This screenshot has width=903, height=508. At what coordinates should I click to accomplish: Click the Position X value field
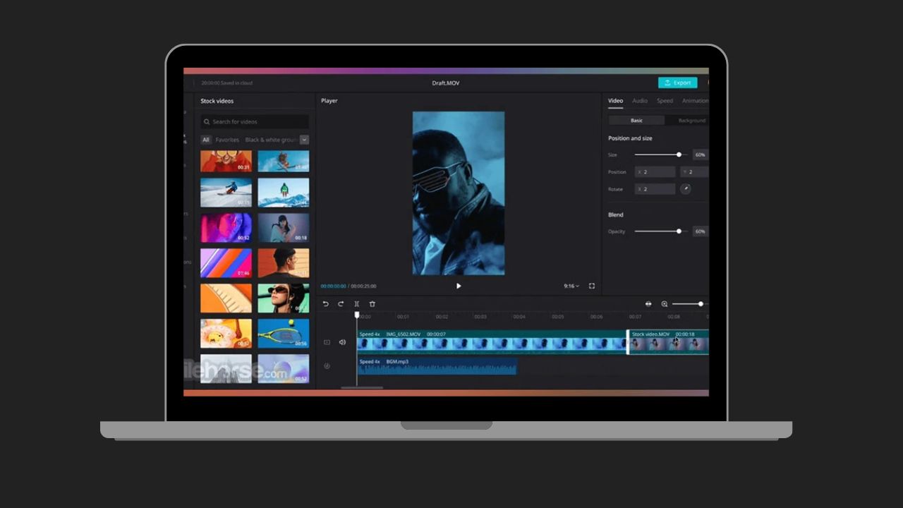click(655, 172)
